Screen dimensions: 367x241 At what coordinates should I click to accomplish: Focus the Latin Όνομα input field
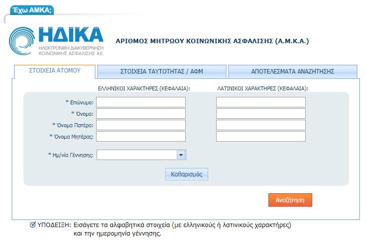pos(261,114)
